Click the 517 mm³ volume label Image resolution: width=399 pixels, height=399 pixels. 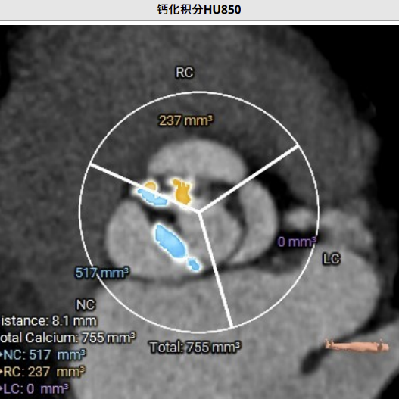coord(102,273)
